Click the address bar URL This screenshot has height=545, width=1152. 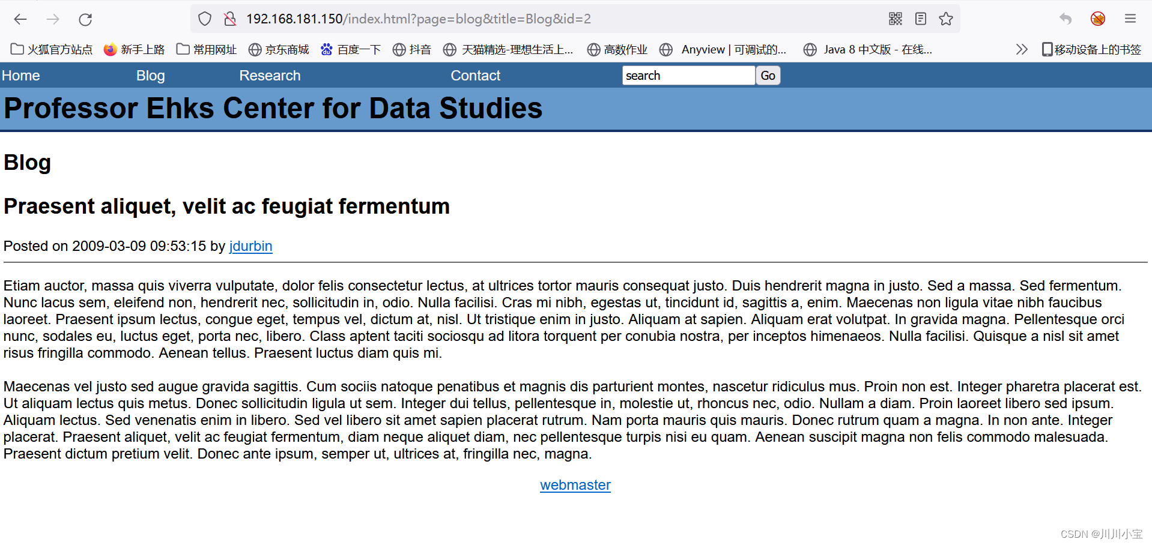(419, 19)
